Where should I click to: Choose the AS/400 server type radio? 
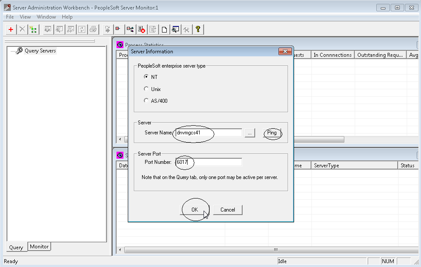146,101
